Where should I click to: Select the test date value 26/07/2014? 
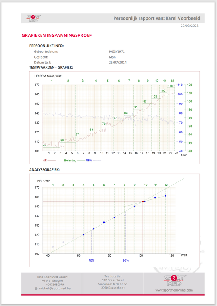(x=118, y=62)
